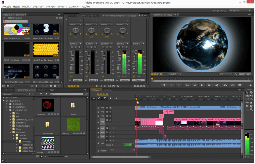Switch to the エフェクトコントロール tab
Image resolution: width=255 pixels, height=164 pixels.
pyautogui.click(x=87, y=16)
